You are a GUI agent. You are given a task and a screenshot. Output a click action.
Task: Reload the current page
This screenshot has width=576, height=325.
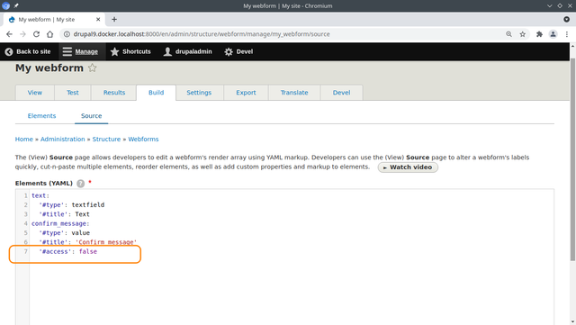(x=36, y=34)
